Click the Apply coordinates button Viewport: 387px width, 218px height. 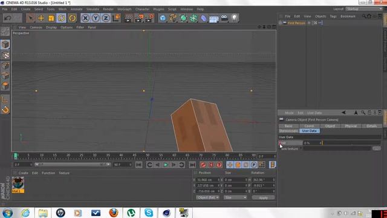pos(263,197)
